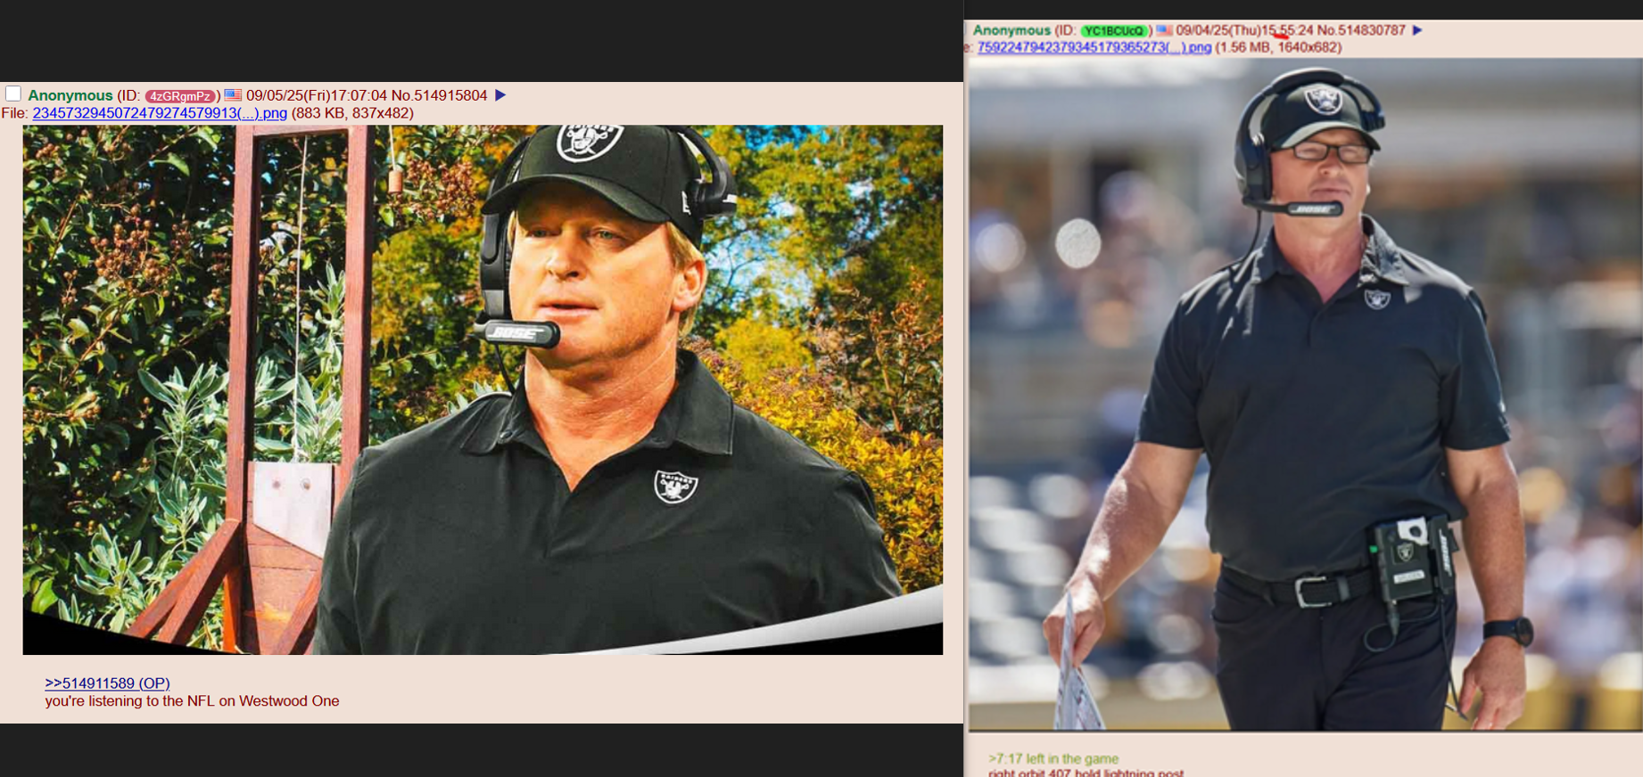Viewport: 1643px width, 777px height.
Task: Click the greentext ">7:17 left in the game"
Action: (1053, 759)
